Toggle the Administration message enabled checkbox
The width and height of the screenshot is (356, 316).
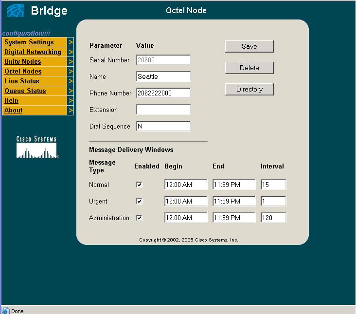pyautogui.click(x=139, y=218)
